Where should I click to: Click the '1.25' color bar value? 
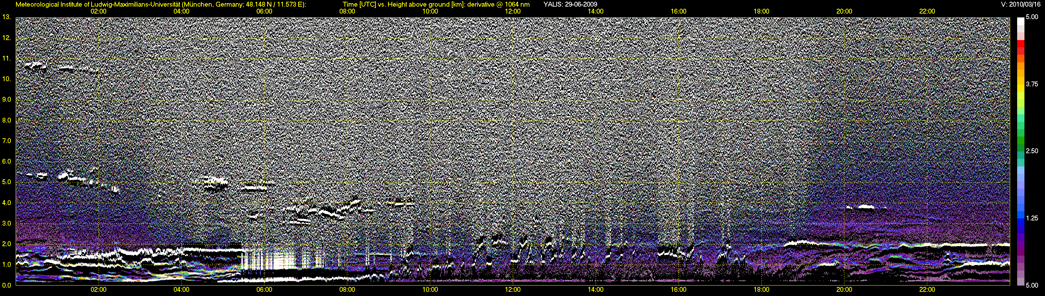1032,218
